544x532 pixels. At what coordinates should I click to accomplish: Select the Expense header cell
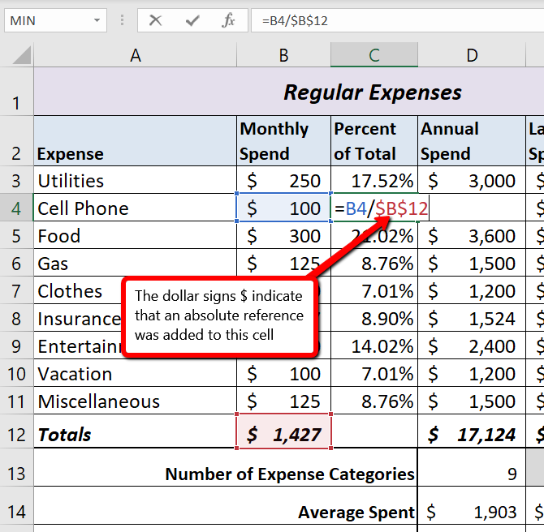coord(136,141)
